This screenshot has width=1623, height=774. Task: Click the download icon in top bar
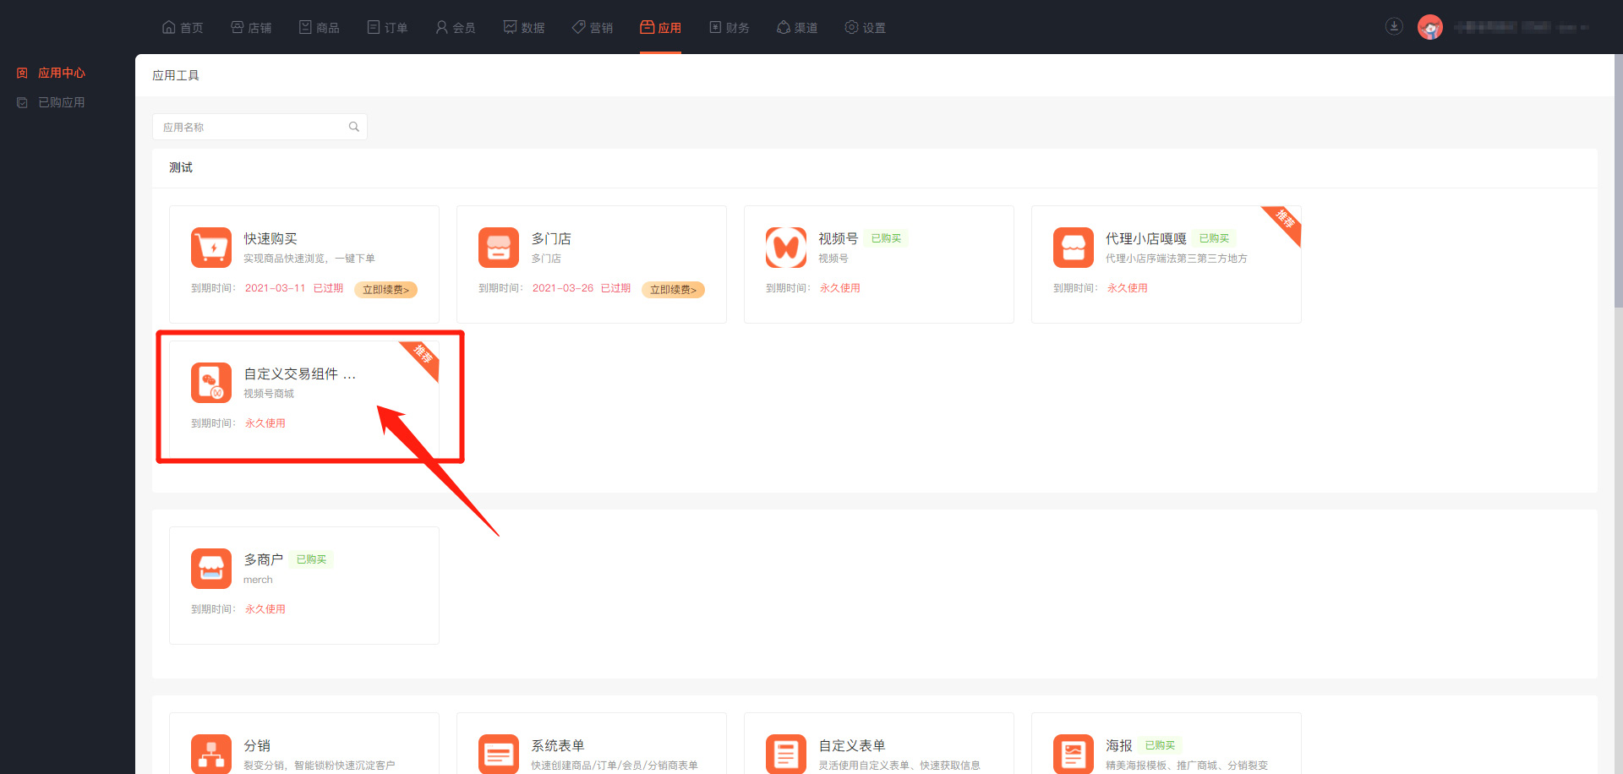(x=1394, y=26)
